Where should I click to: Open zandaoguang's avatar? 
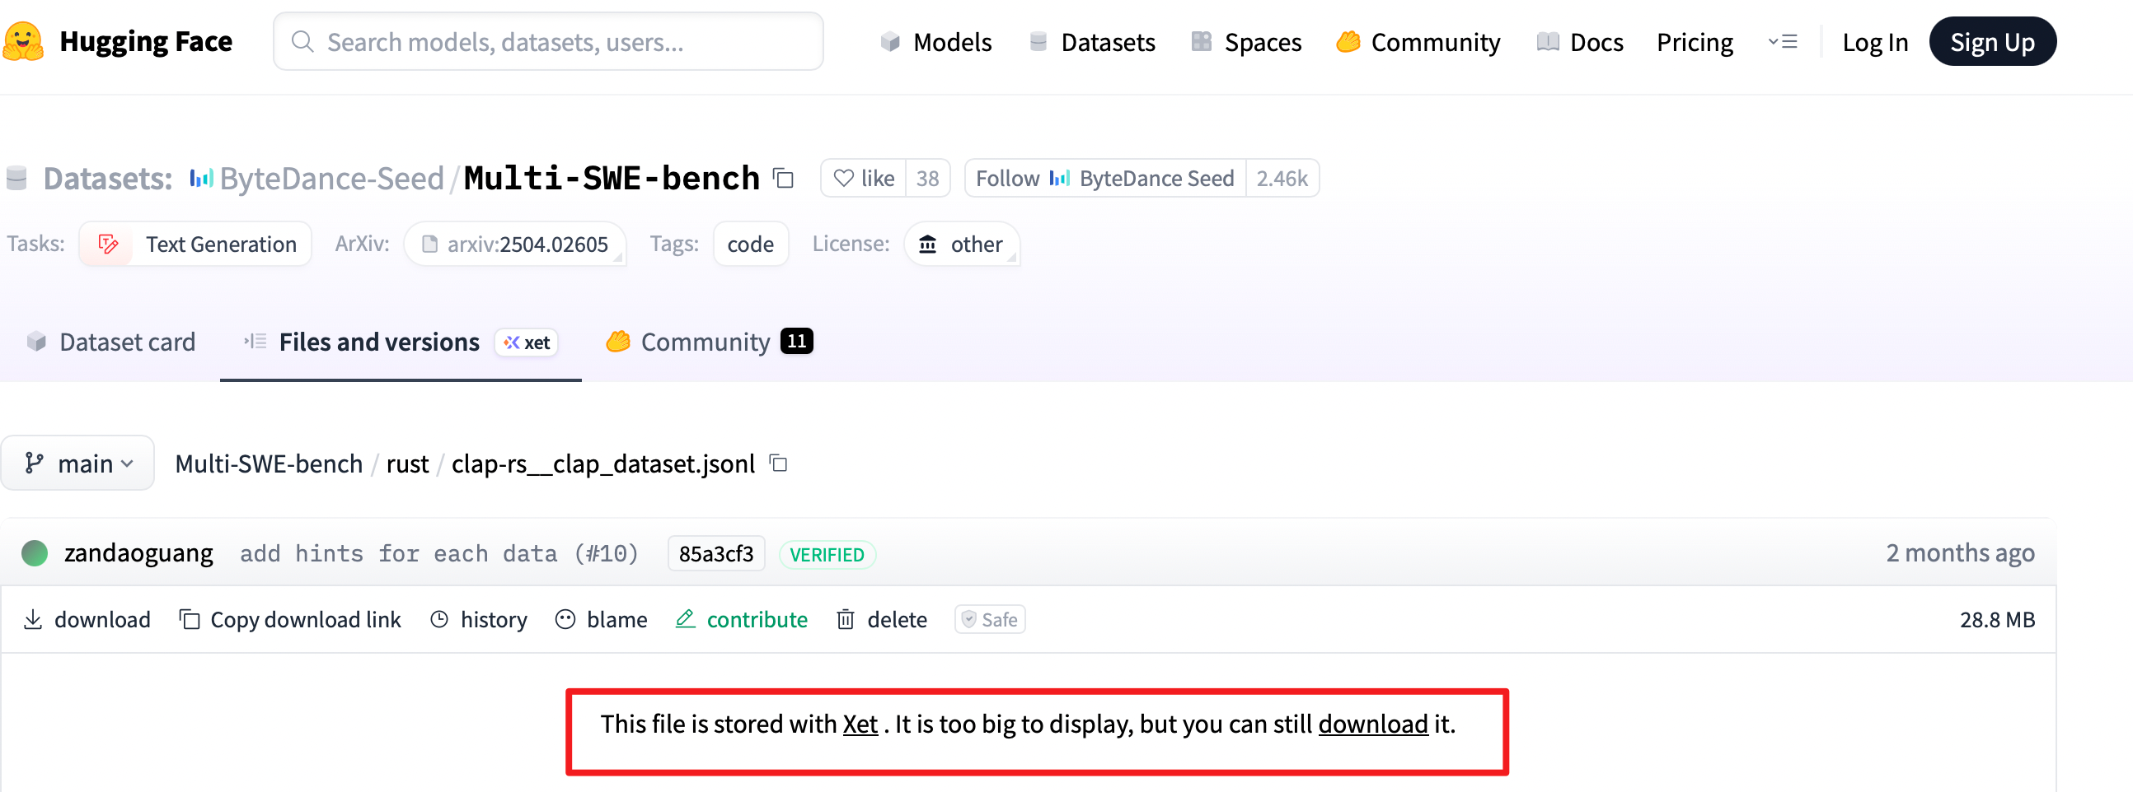tap(35, 552)
